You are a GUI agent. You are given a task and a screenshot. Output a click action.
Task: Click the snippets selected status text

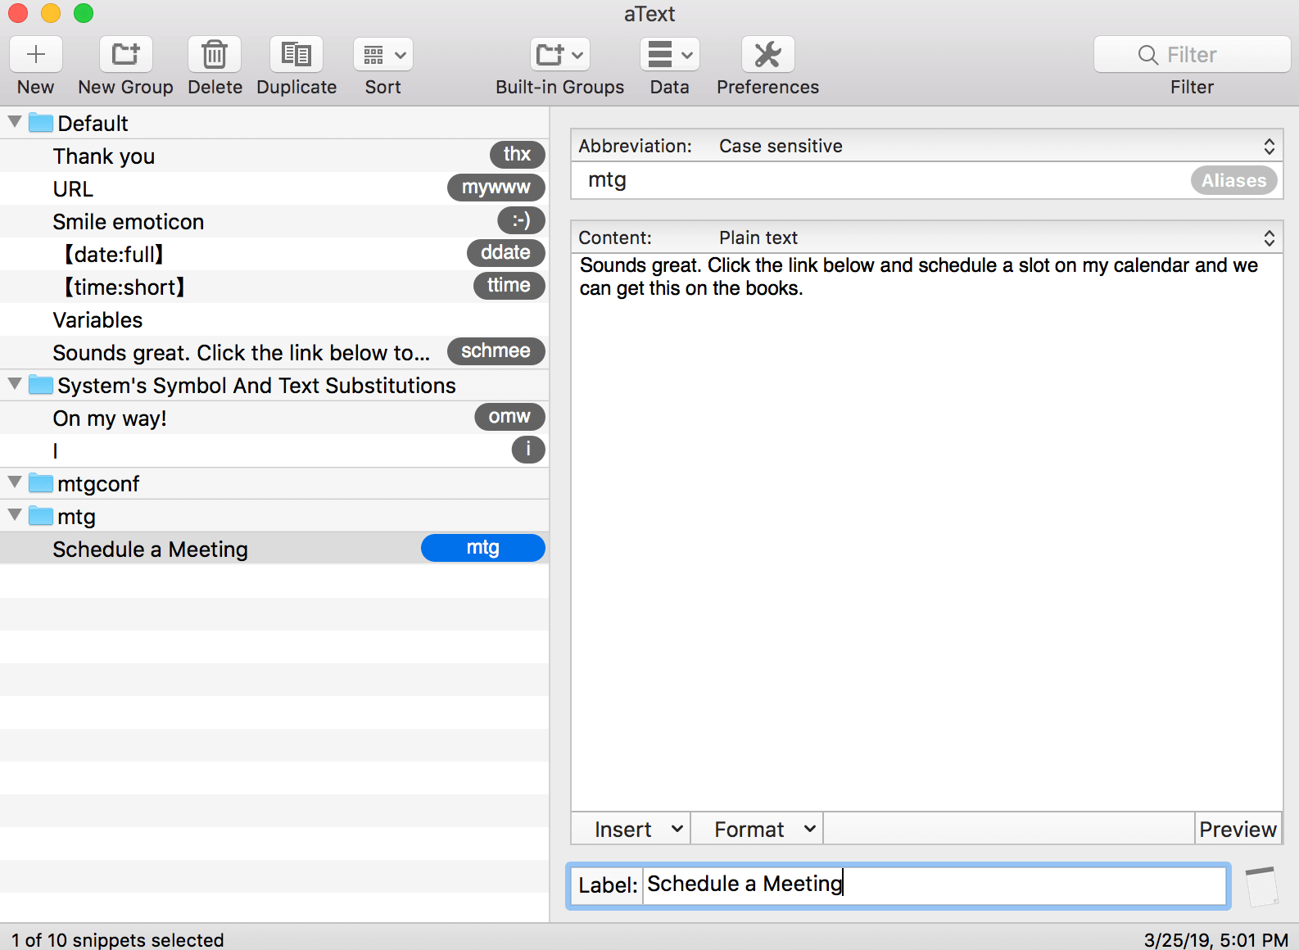pos(118,939)
